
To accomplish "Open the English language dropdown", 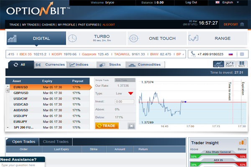I will [x=238, y=3].
